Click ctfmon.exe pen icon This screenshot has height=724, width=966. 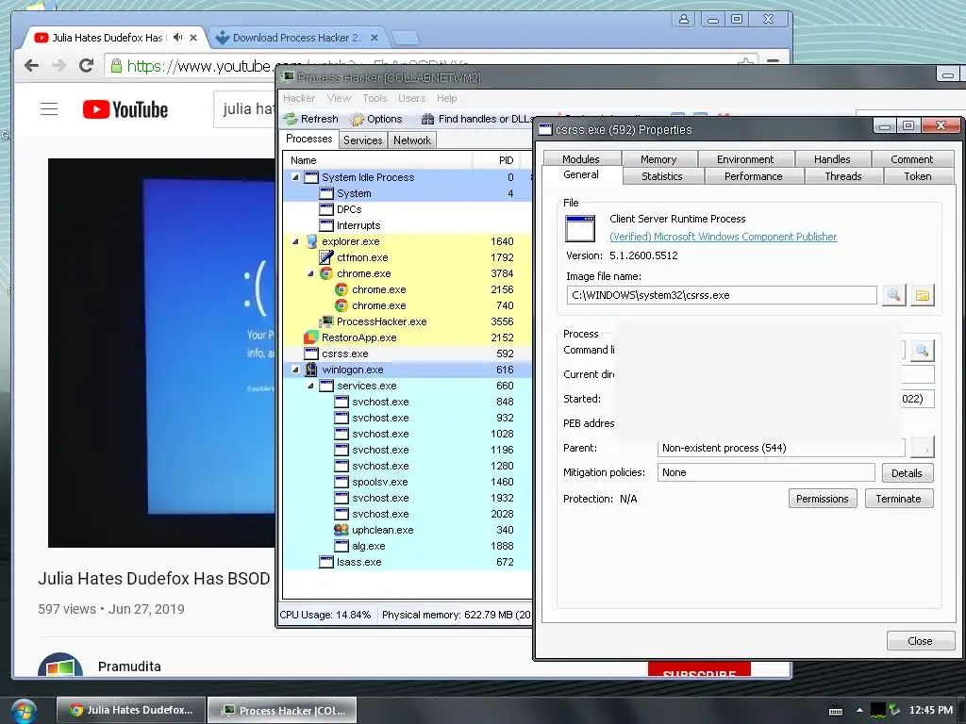pyautogui.click(x=326, y=257)
